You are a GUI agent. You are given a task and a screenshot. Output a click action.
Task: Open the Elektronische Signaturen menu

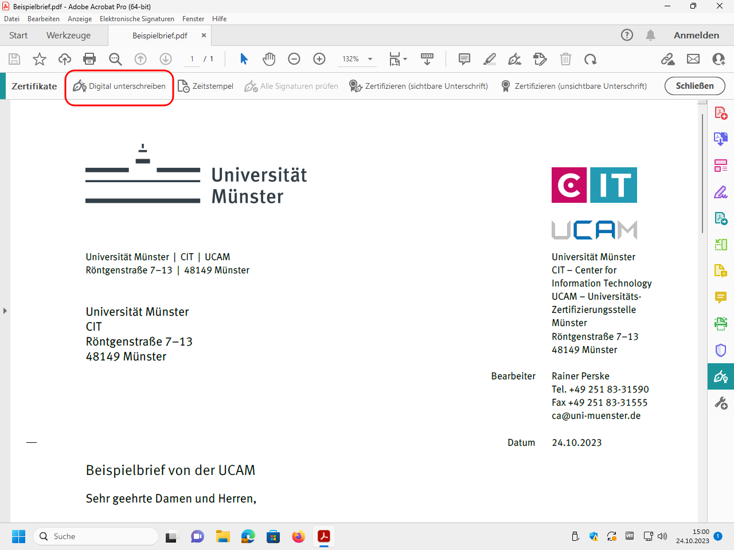136,19
